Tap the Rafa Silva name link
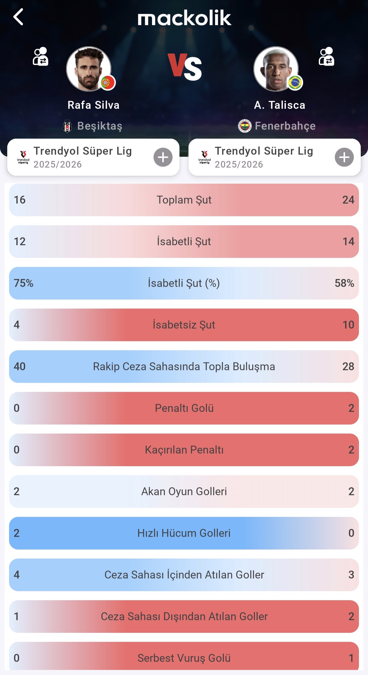 tap(94, 105)
